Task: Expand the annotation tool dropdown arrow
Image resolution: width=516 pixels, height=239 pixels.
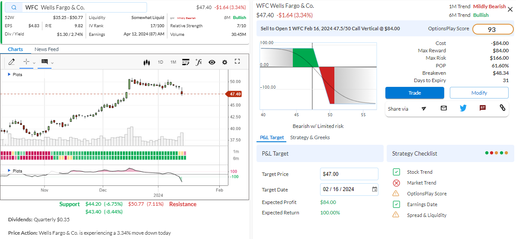Action: pyautogui.click(x=52, y=63)
